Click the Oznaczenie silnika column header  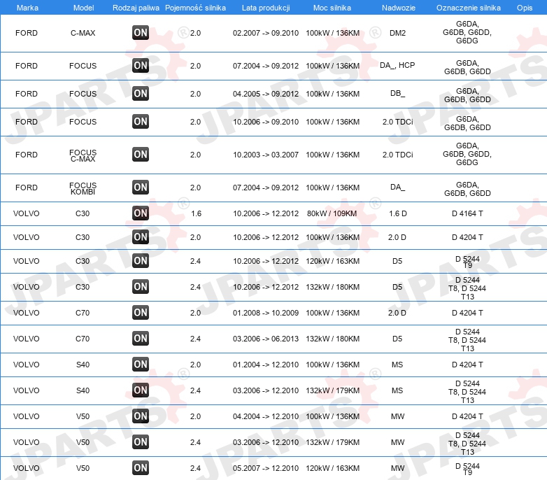click(469, 8)
